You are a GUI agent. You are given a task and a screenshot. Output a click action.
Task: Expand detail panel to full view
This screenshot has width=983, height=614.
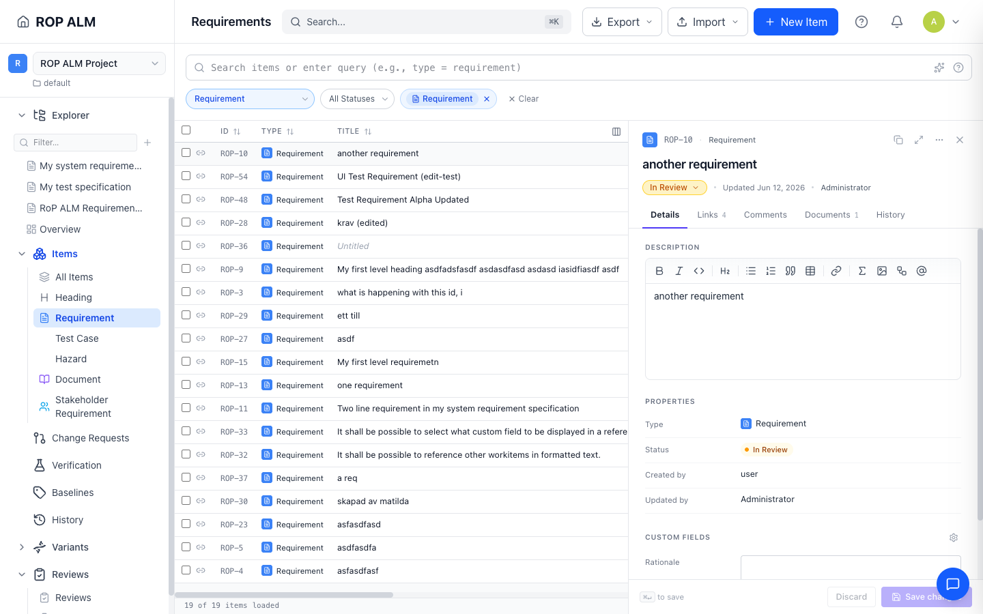coord(919,140)
